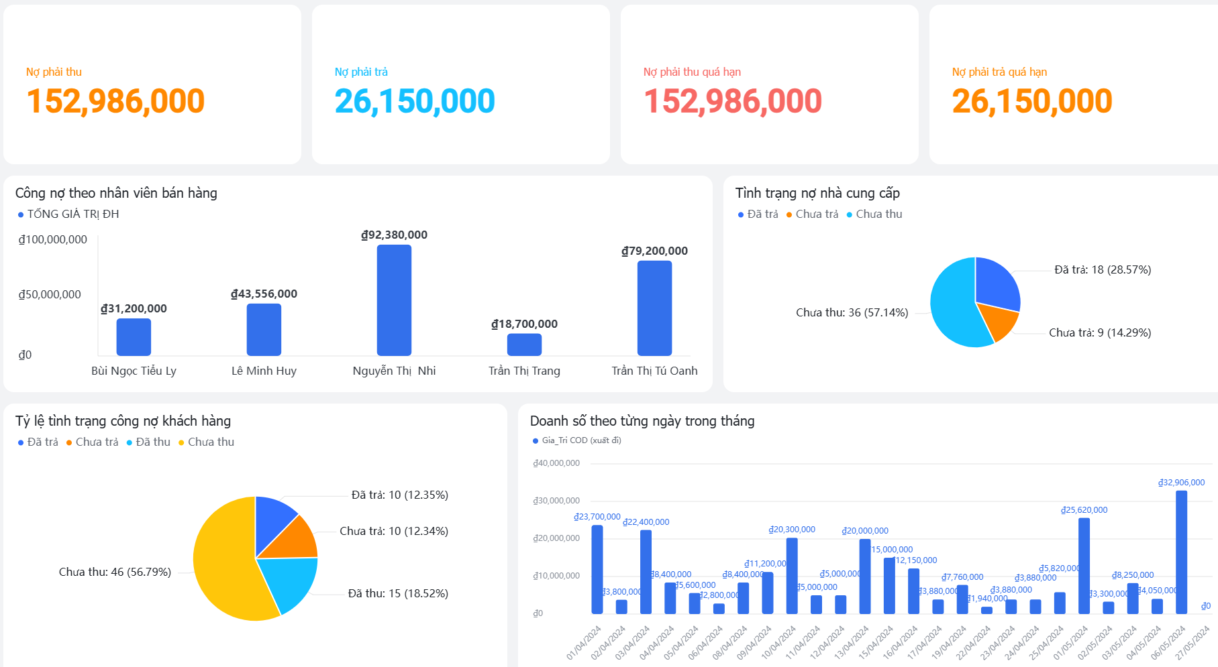Screen dimensions: 1218x667
Task: Click the ₫23,700,000 data label
Action: coord(597,517)
